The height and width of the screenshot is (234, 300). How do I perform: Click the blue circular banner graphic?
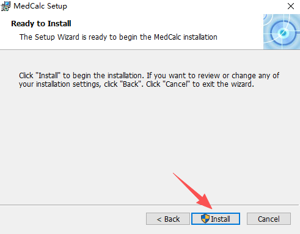[x=282, y=32]
